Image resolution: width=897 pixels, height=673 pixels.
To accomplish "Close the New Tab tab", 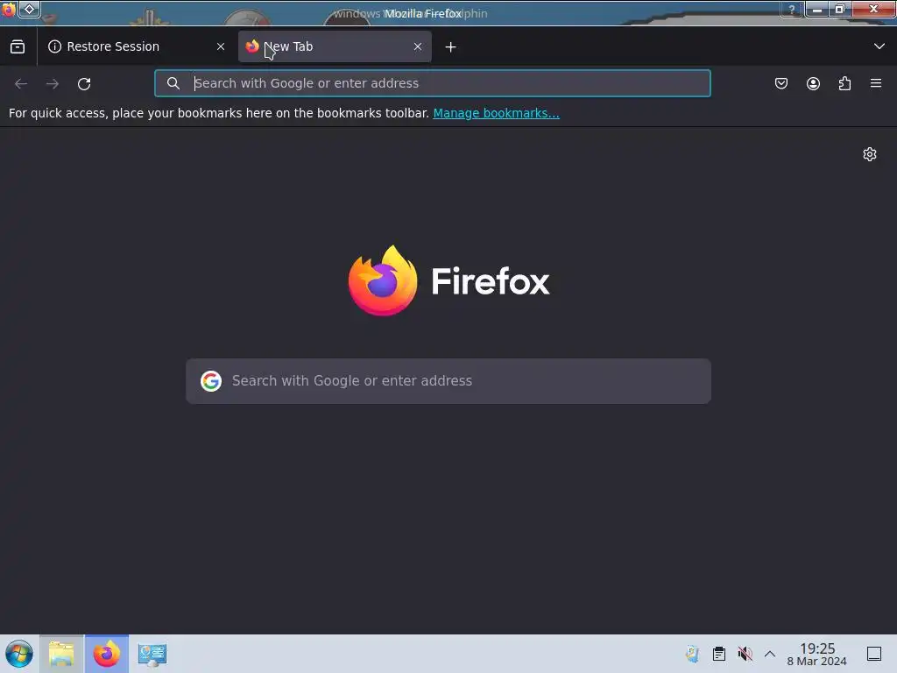I will [x=418, y=47].
